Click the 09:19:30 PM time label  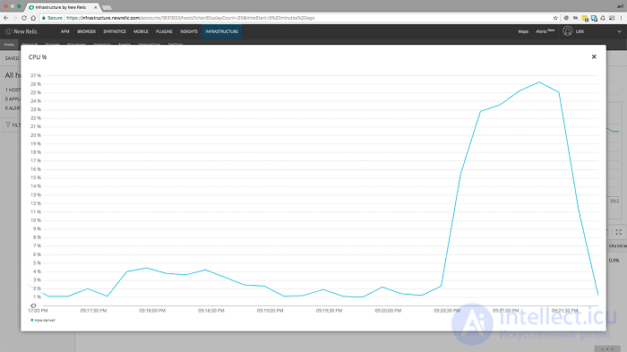(329, 311)
